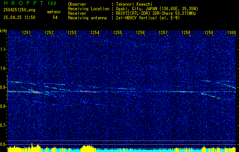Click the 1252 time marker
This screenshot has height=152, width=239.
49,33
